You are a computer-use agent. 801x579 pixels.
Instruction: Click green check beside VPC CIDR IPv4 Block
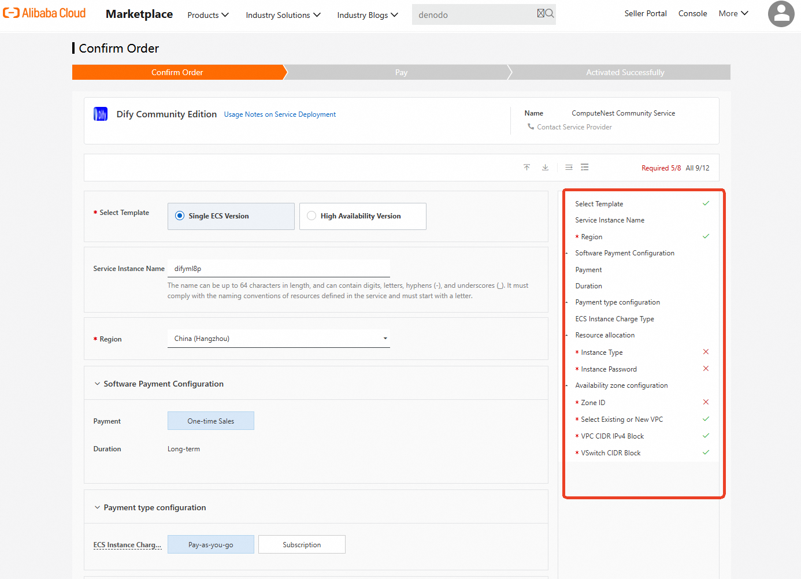point(706,436)
